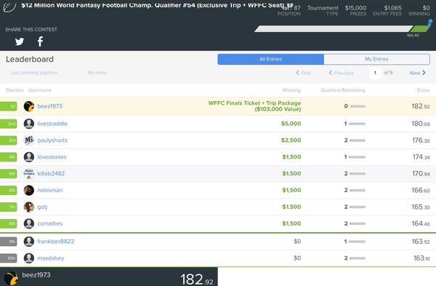The height and width of the screenshot is (286, 436).
Task: Click the Username column header
Action: (x=39, y=90)
